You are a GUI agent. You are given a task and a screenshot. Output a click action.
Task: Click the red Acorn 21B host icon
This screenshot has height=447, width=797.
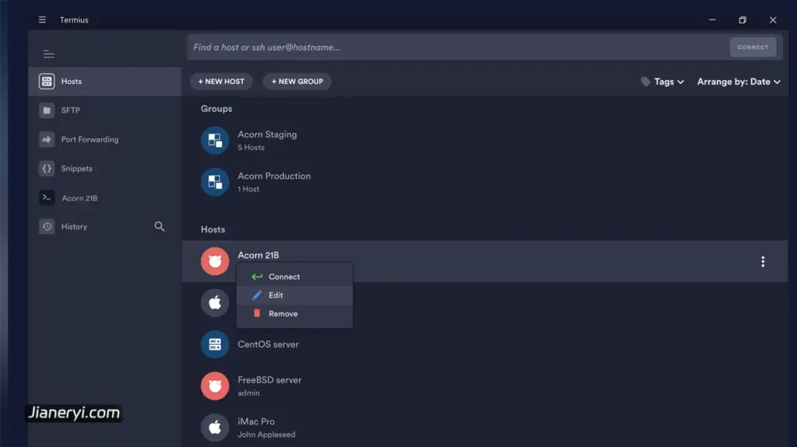click(x=215, y=261)
